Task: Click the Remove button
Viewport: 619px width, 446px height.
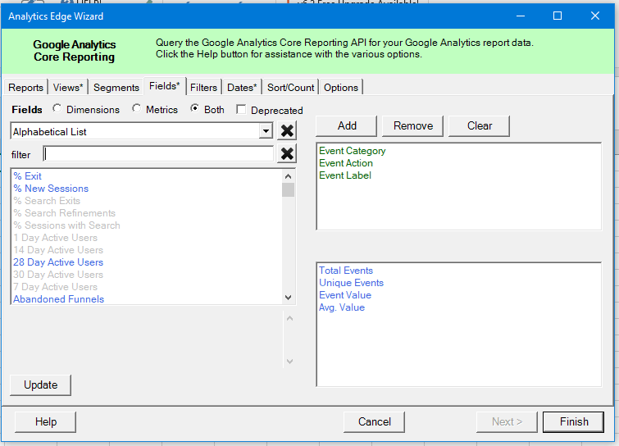Action: [413, 125]
